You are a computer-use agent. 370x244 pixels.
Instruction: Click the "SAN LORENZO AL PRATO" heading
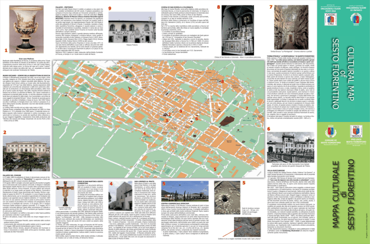click(144, 182)
